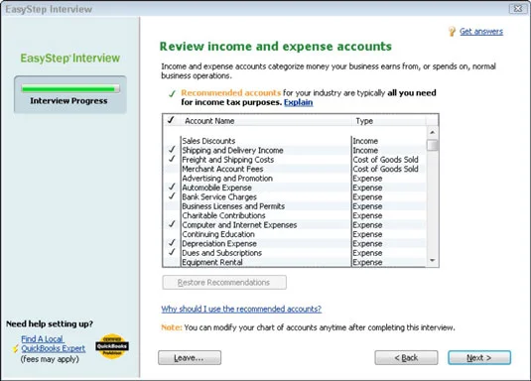Select the Equipment Rental account name

point(212,262)
